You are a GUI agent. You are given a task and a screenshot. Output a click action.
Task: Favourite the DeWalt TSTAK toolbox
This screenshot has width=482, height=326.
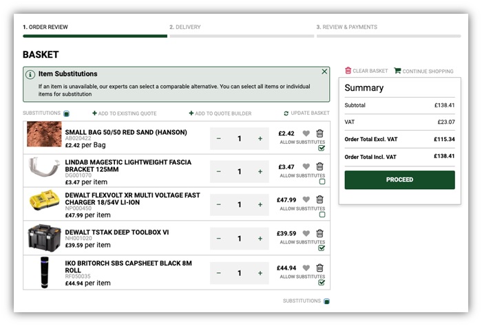306,233
